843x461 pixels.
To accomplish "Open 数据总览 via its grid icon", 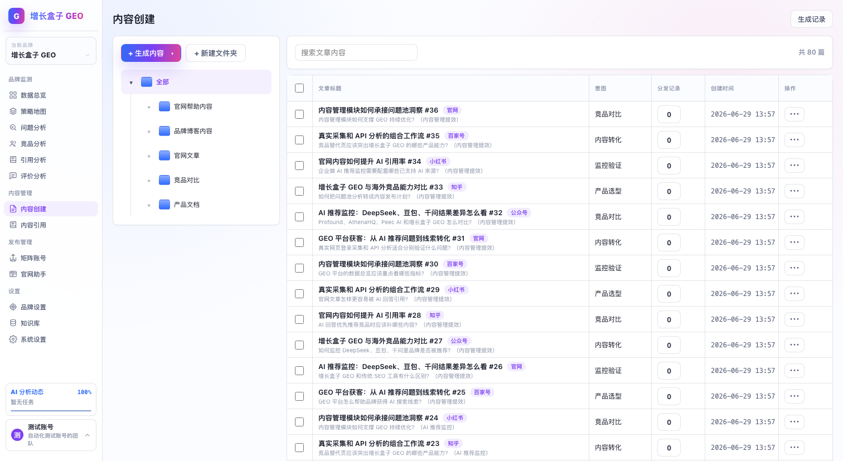I will pyautogui.click(x=13, y=95).
